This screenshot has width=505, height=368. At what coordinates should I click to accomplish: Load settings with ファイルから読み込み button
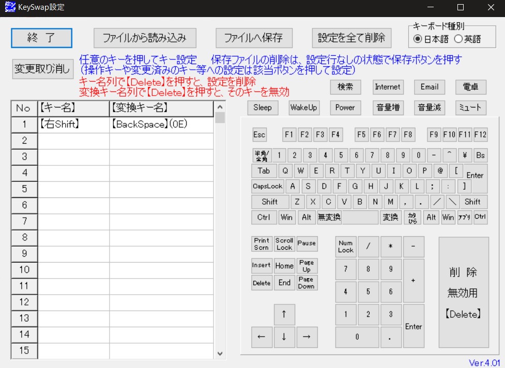click(145, 38)
